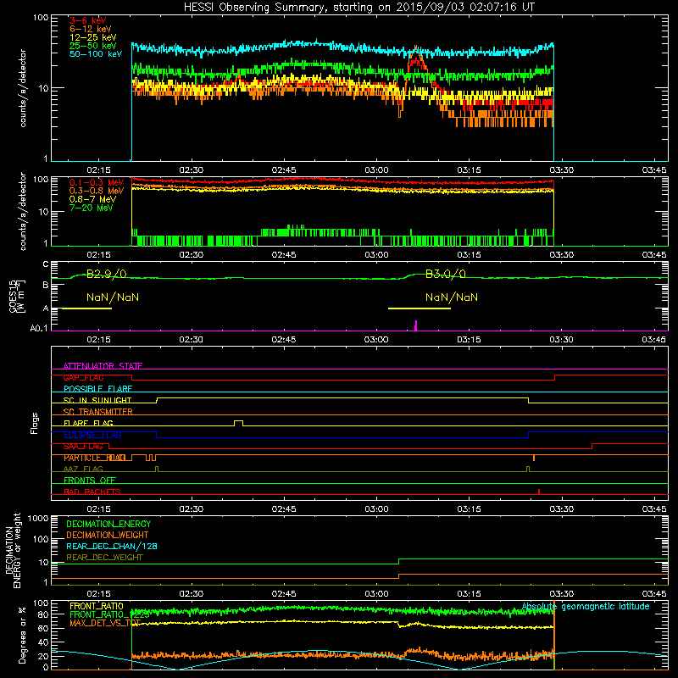This screenshot has width=678, height=678.
Task: Select the DECIMATION_ENERGY legend label
Action: coord(108,524)
